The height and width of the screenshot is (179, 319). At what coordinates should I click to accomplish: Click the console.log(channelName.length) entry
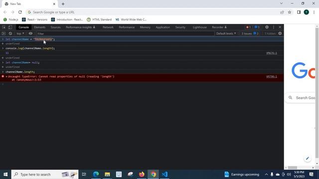tap(30, 48)
